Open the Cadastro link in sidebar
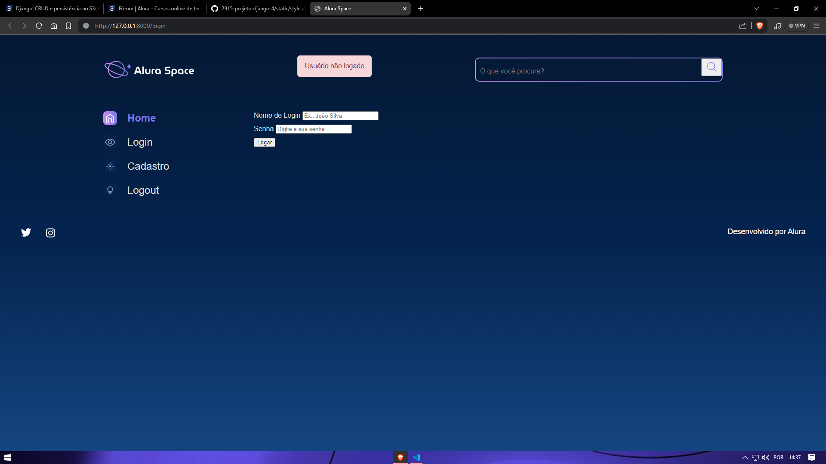This screenshot has height=464, width=826. 148,166
